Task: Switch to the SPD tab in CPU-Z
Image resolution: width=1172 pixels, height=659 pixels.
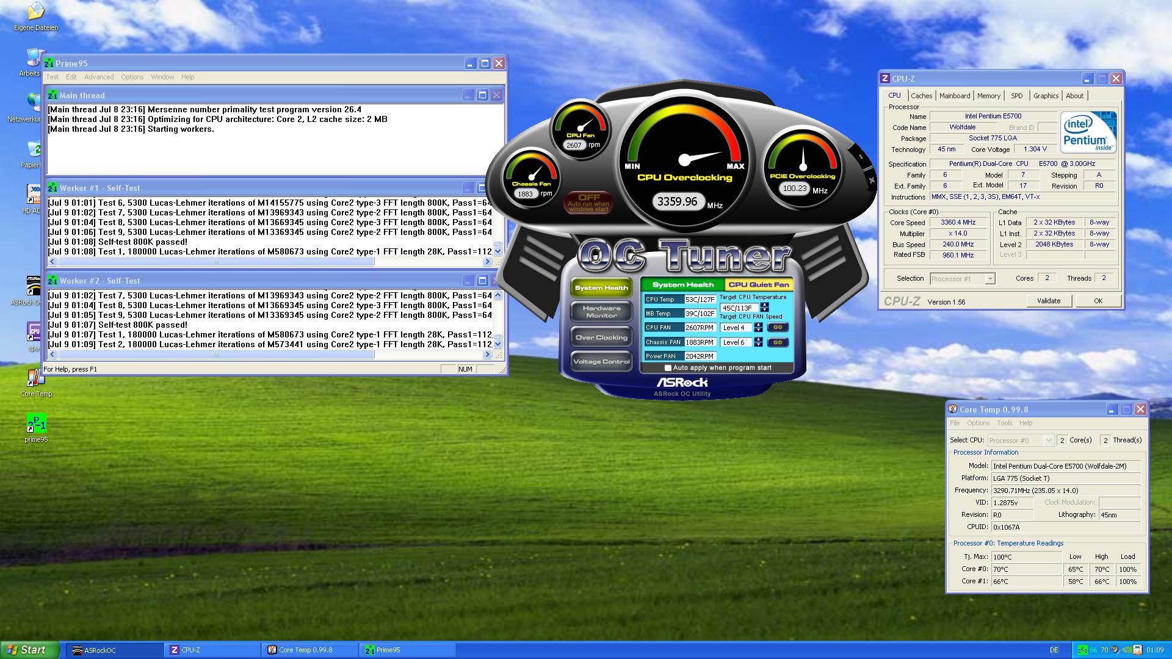Action: pyautogui.click(x=1016, y=96)
